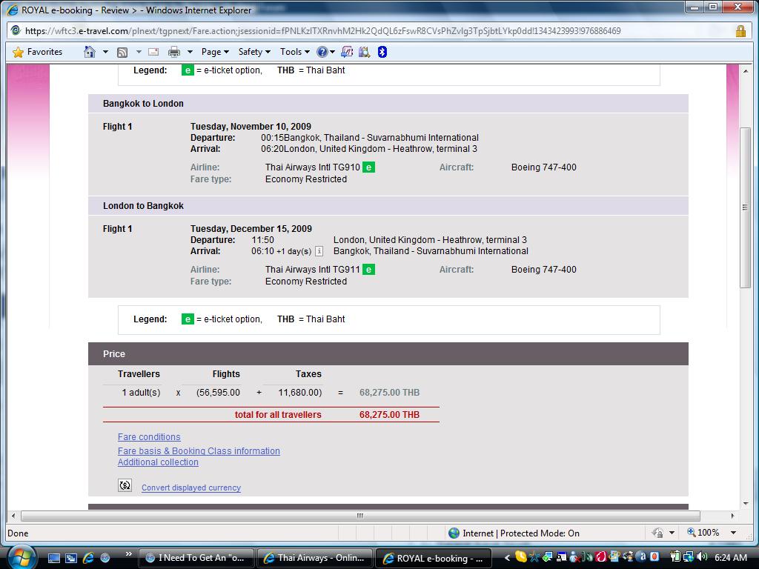The width and height of the screenshot is (759, 569).
Task: Click the RSS feeds icon
Action: pyautogui.click(x=122, y=52)
